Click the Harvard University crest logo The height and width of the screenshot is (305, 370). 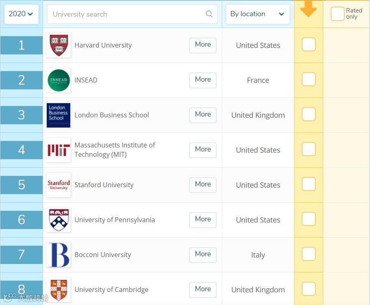tap(58, 45)
